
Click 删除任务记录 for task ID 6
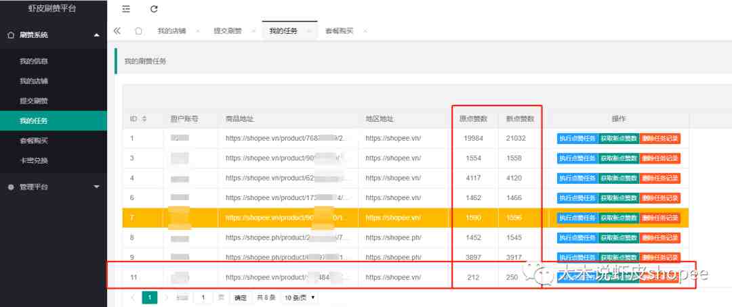click(659, 198)
